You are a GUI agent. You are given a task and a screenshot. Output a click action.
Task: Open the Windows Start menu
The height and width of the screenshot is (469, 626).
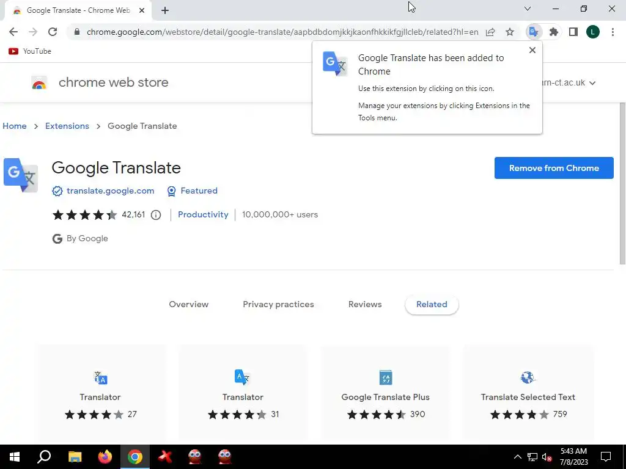(x=15, y=457)
